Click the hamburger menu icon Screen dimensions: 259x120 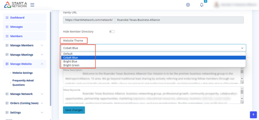32,5
